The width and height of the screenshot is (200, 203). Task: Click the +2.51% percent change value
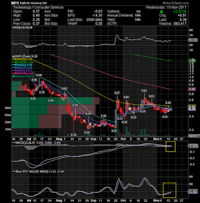[180, 12]
